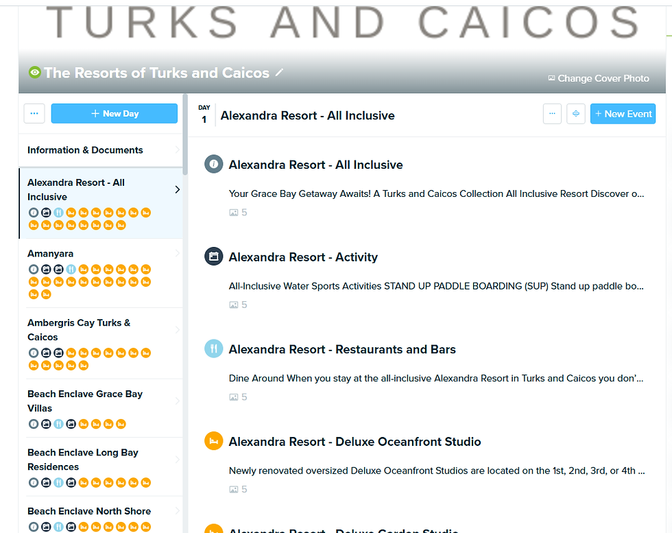Screen dimensions: 672x533
Task: Open the ellipsis menu next to Day 1
Action: click(x=552, y=113)
